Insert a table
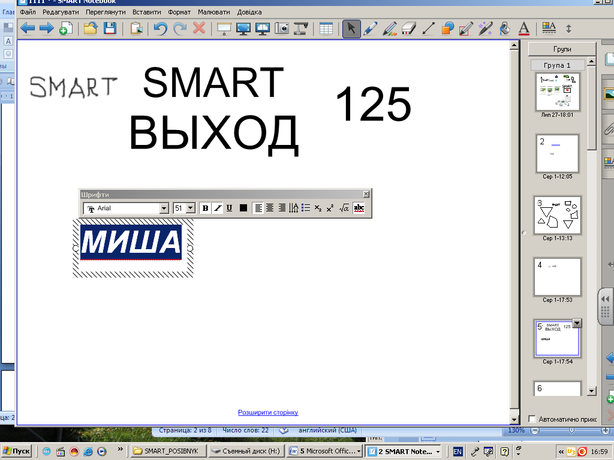This screenshot has width=614, height=460. coord(326,28)
